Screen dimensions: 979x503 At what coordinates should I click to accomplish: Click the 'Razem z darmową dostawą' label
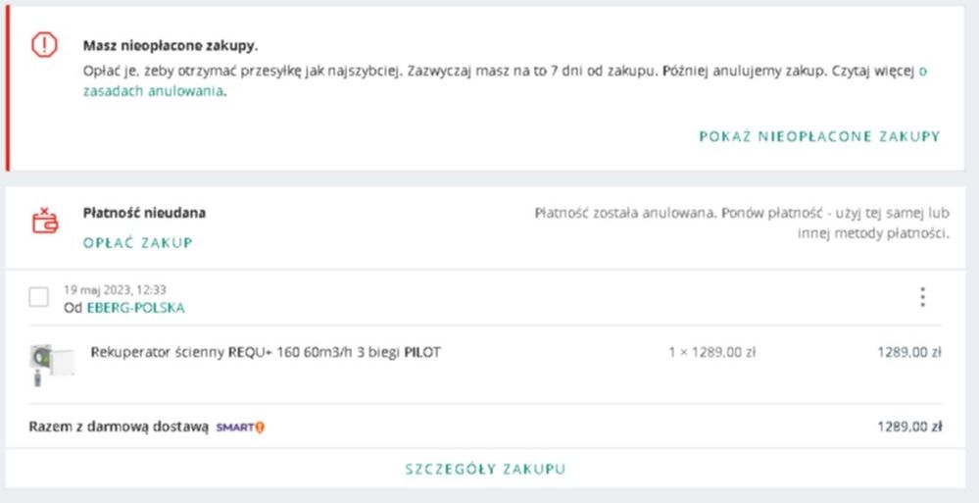119,427
